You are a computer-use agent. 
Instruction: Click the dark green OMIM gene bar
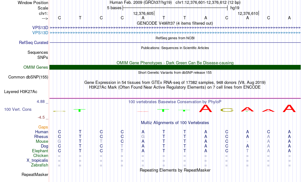(x=175, y=67)
